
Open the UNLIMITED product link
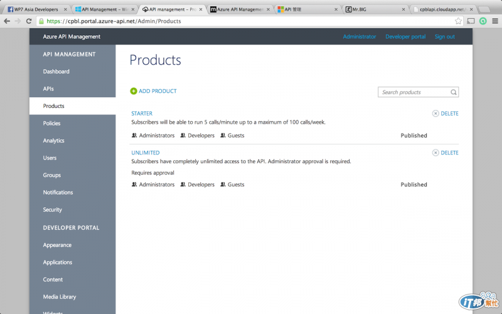coord(146,153)
